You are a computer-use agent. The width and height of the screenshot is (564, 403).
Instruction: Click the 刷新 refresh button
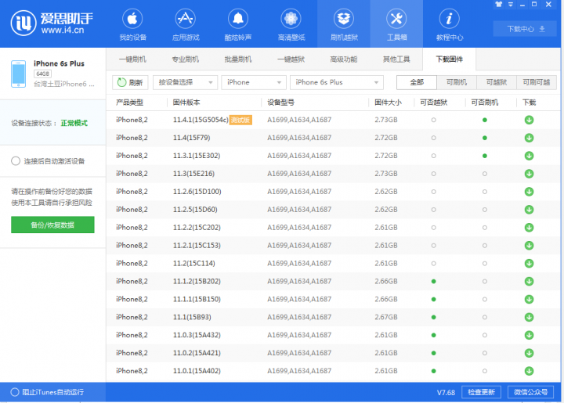(x=130, y=82)
